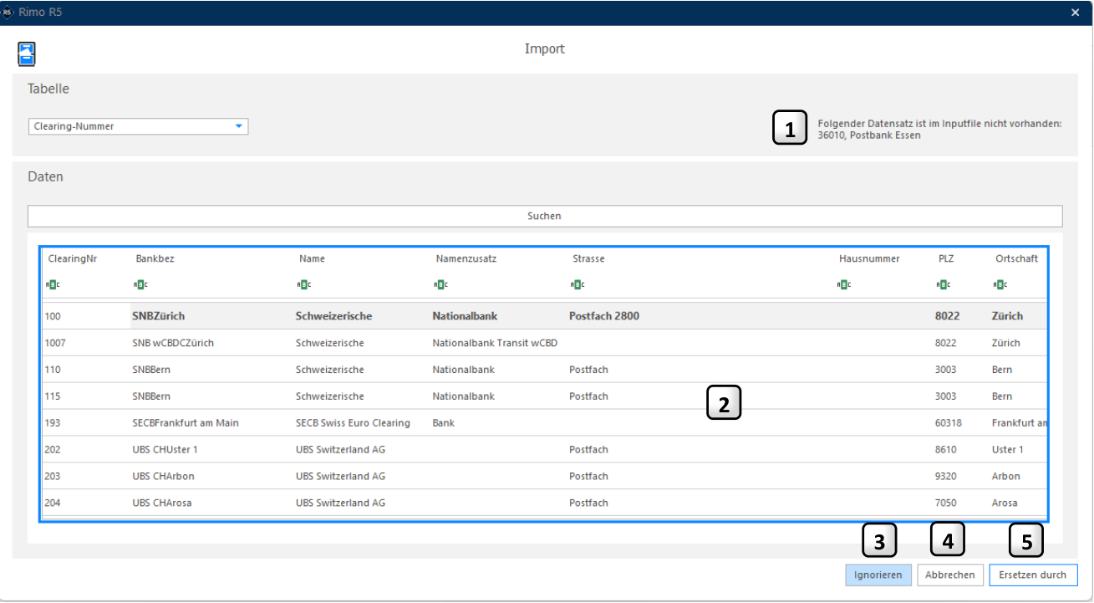Click the PLZ column header
The image size is (1094, 603).
click(x=946, y=258)
